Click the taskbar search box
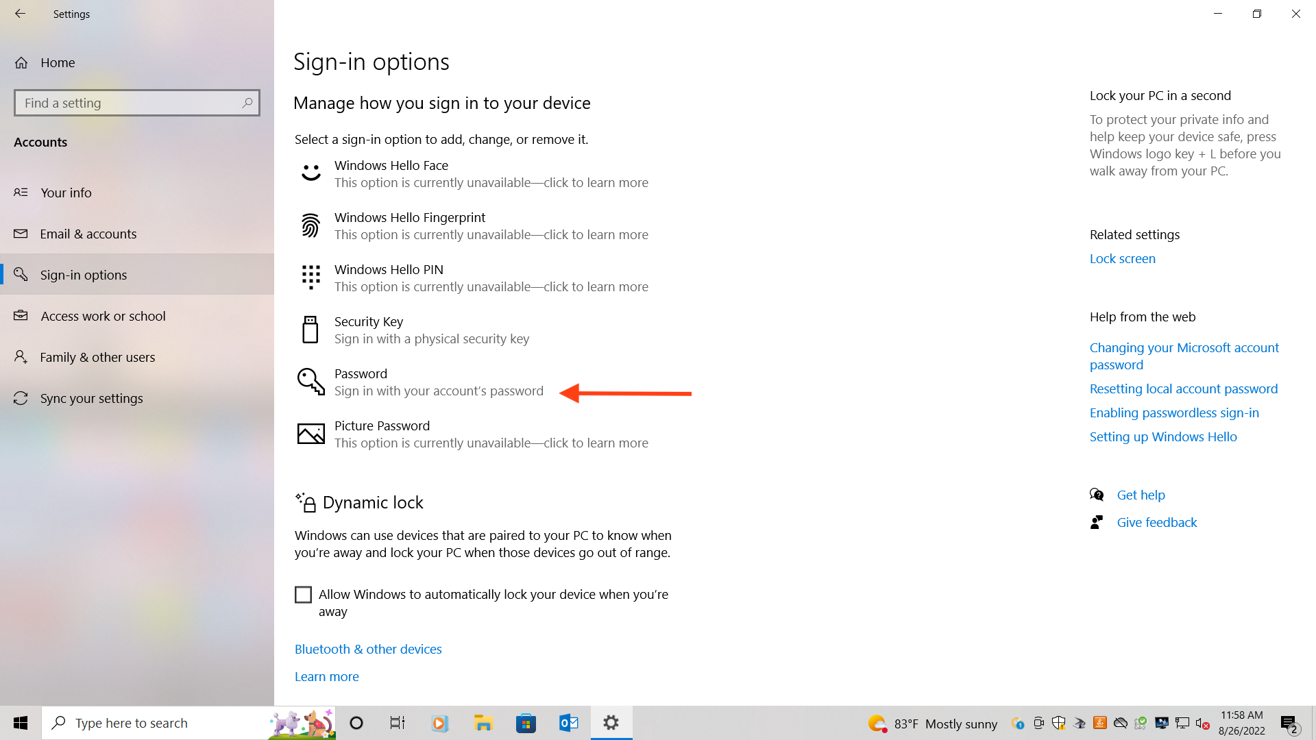1316x740 pixels. point(188,723)
